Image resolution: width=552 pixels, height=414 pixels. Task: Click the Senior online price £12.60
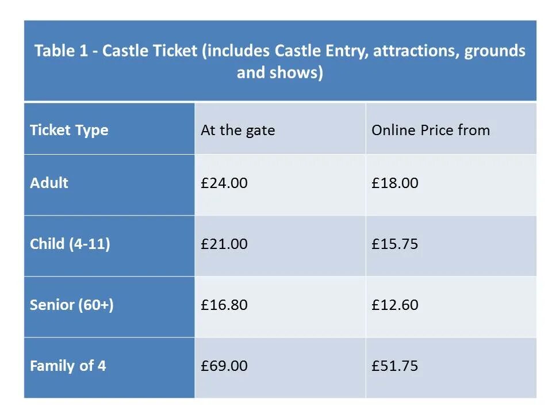coord(395,305)
